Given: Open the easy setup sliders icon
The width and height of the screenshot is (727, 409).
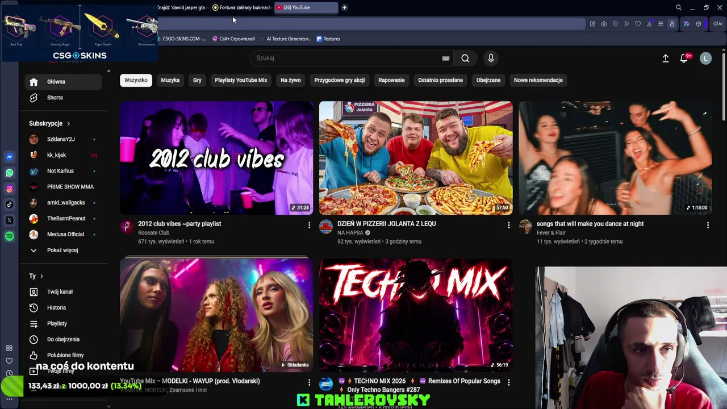Looking at the screenshot, I should (661, 24).
